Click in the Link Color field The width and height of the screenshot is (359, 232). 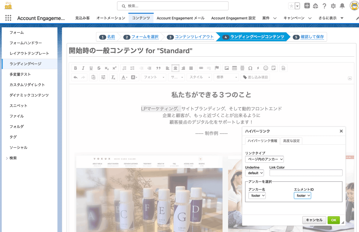[x=306, y=173]
